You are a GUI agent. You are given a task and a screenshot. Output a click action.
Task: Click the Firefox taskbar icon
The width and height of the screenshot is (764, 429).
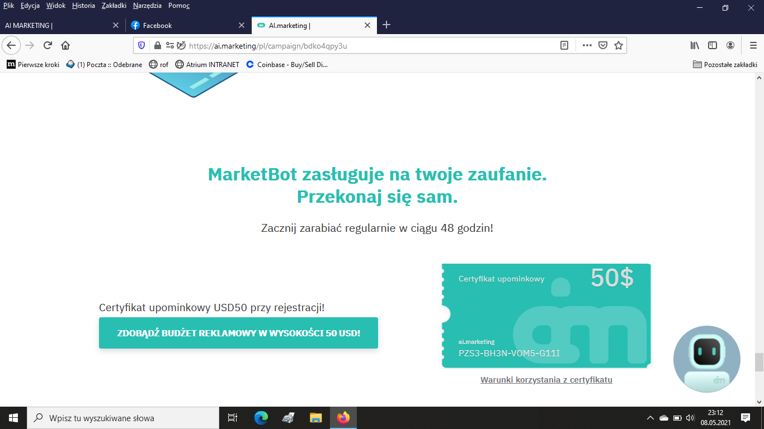click(x=343, y=418)
